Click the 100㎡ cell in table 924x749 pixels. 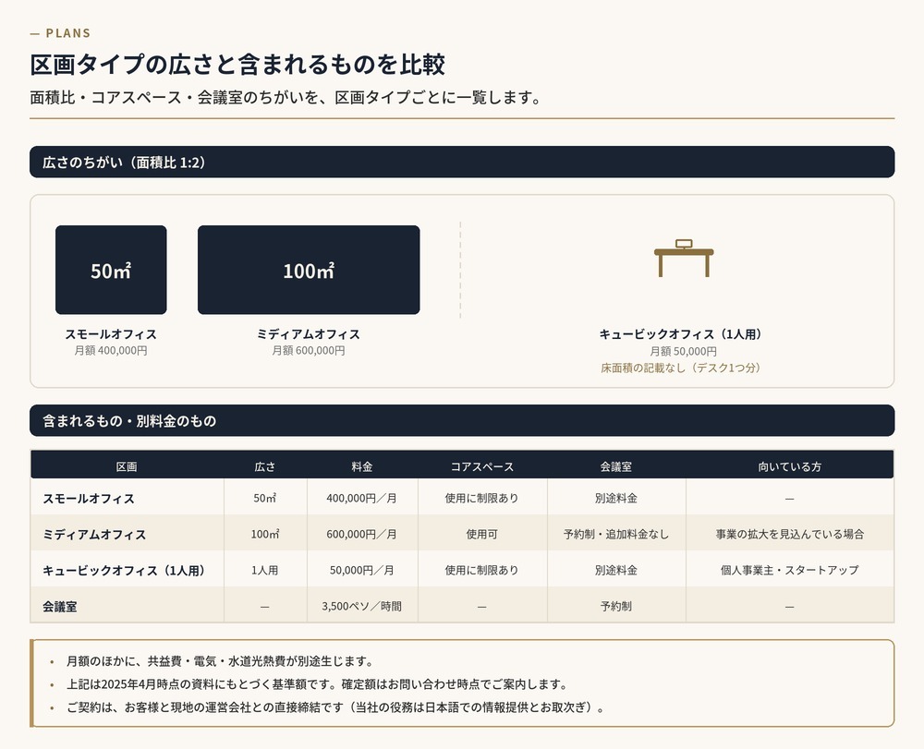[x=265, y=534]
